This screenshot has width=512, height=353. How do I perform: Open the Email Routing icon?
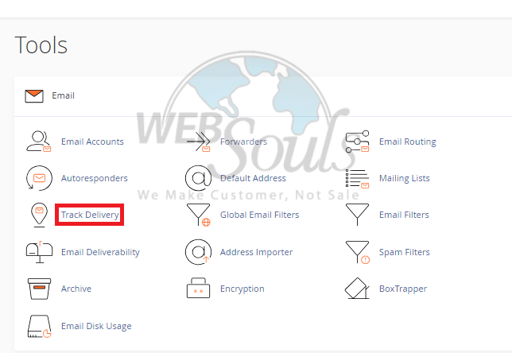(x=357, y=142)
